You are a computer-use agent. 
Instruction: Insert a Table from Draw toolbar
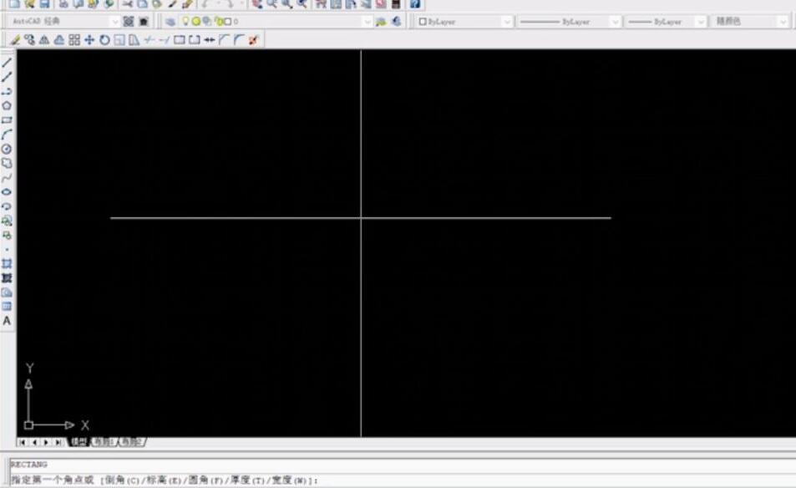(x=7, y=306)
